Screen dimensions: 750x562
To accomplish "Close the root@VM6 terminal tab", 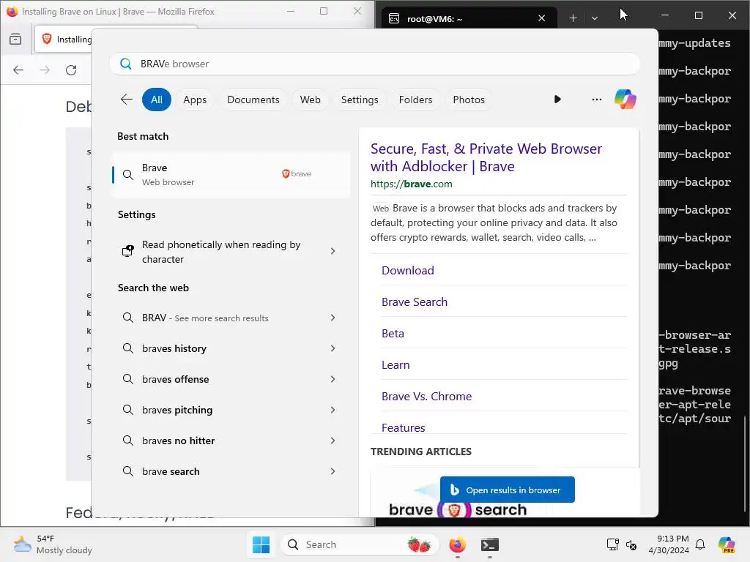I will (x=541, y=18).
